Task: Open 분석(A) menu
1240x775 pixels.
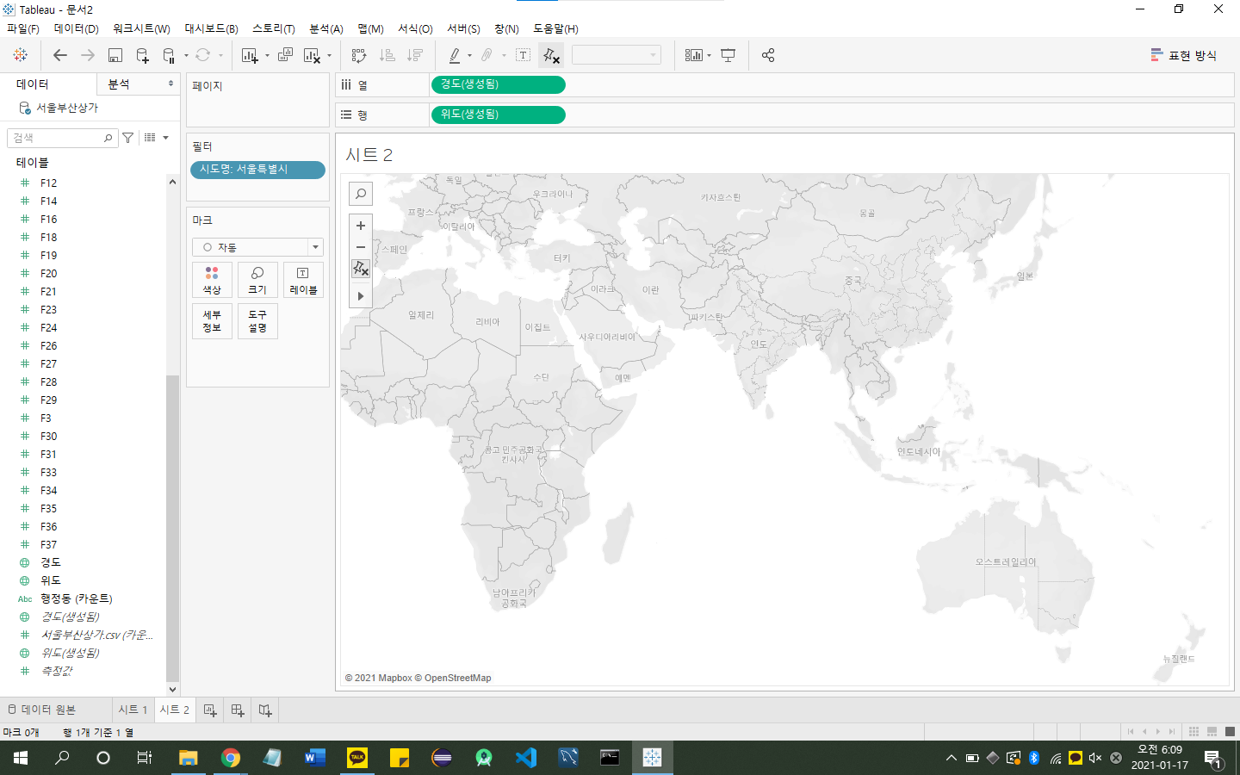Action: tap(326, 28)
